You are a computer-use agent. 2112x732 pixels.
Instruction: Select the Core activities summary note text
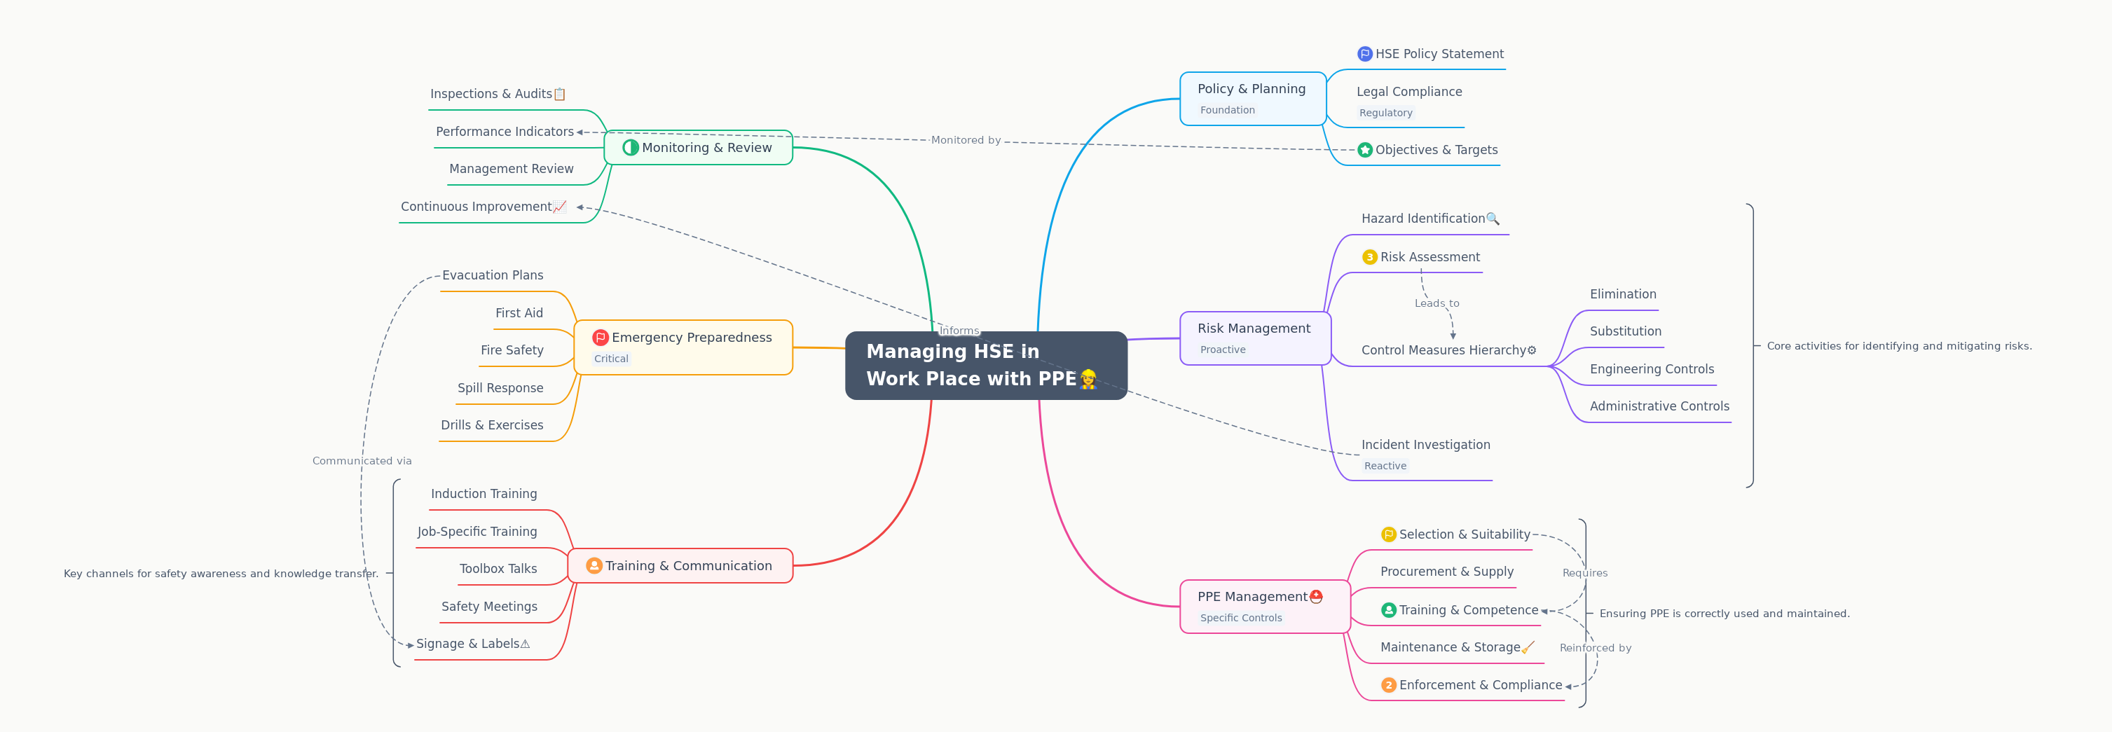point(1898,346)
